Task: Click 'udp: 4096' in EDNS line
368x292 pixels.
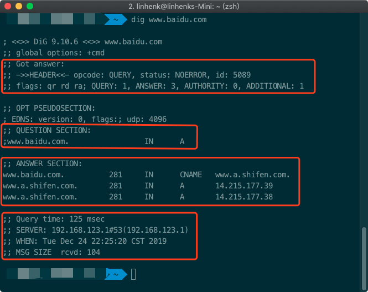Action: (147, 119)
